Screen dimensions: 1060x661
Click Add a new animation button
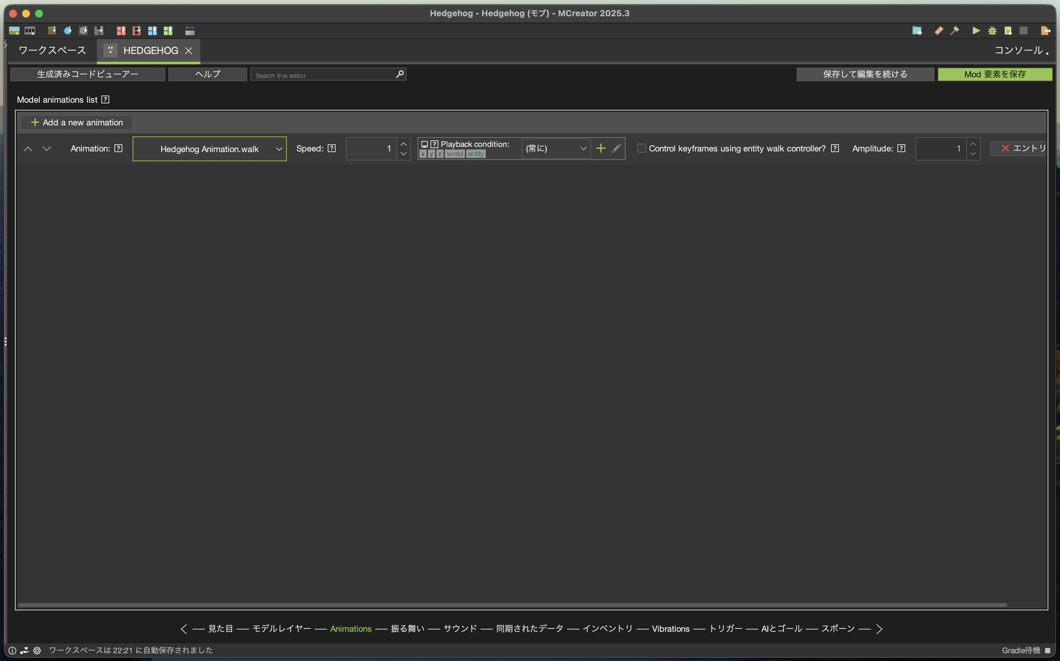[x=76, y=123]
